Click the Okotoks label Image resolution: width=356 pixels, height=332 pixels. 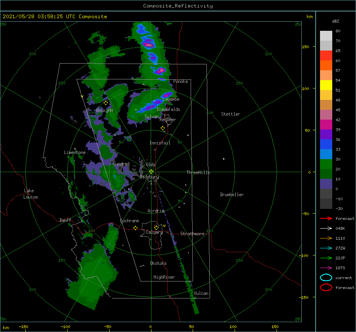[158, 263]
